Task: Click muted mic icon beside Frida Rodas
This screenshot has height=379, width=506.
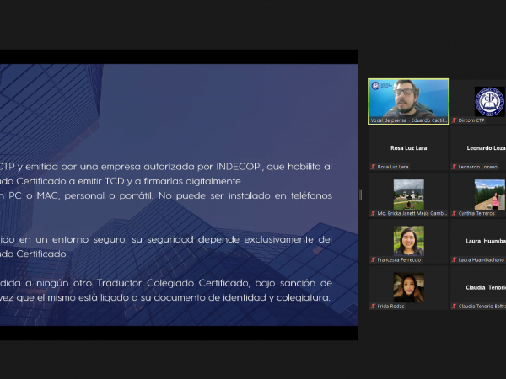Action: [373, 306]
